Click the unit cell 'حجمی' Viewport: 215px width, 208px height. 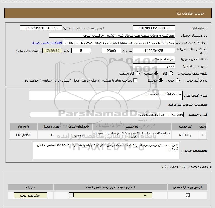79,135
